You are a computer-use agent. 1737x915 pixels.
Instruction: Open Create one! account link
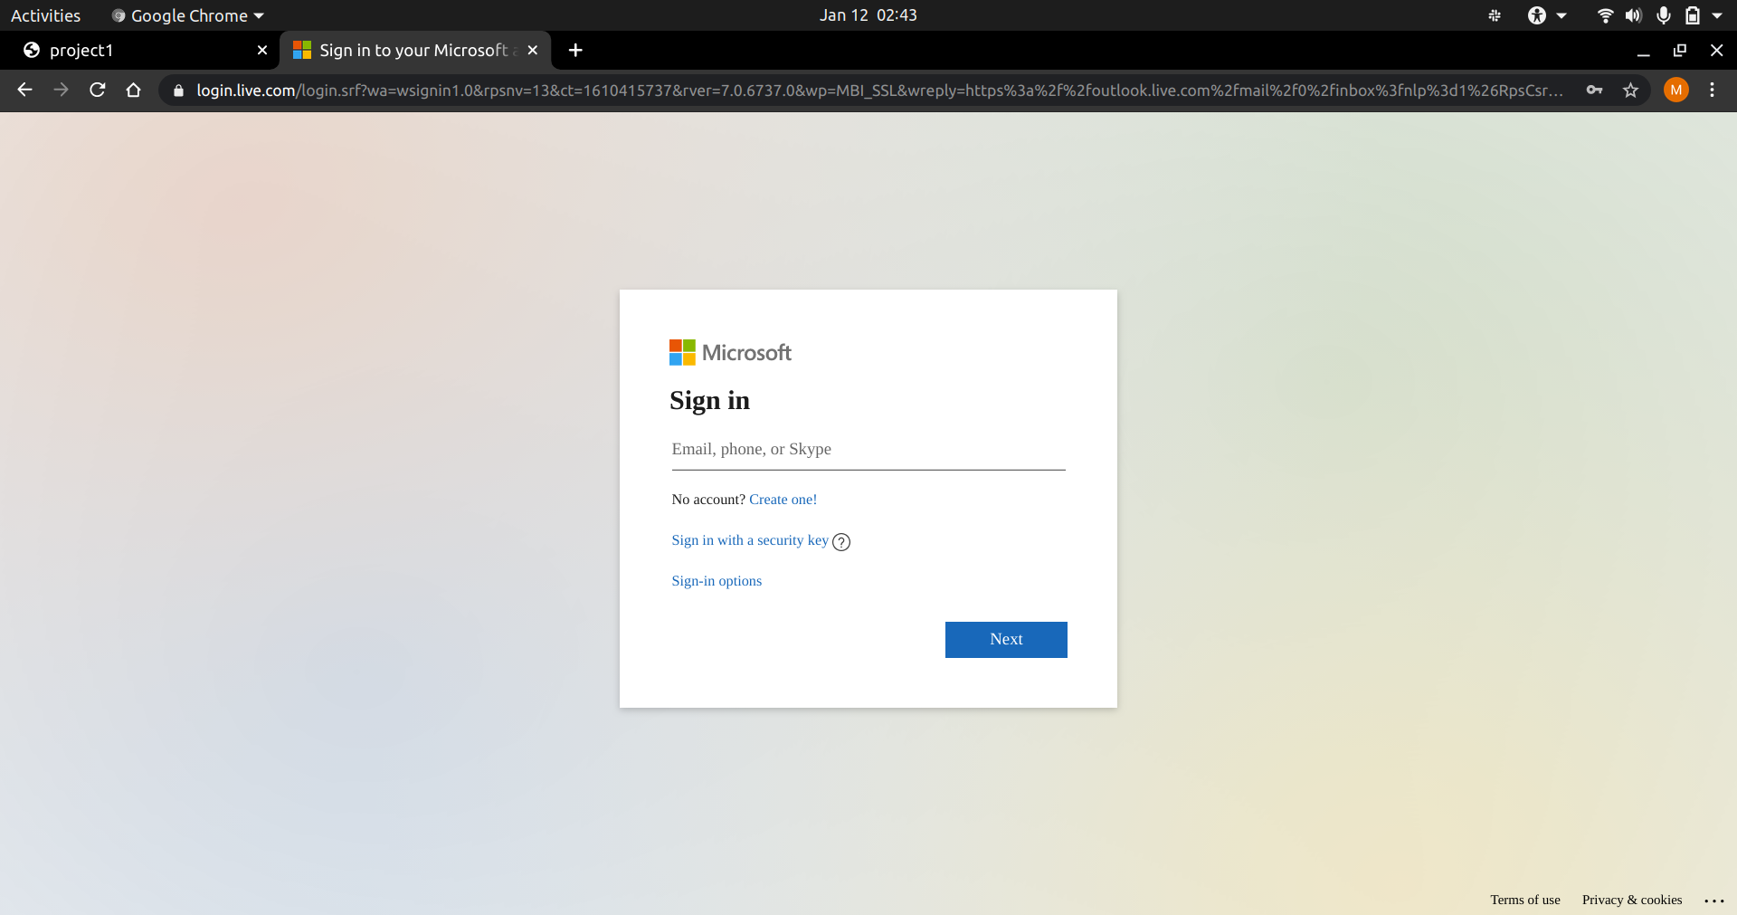pyautogui.click(x=783, y=500)
